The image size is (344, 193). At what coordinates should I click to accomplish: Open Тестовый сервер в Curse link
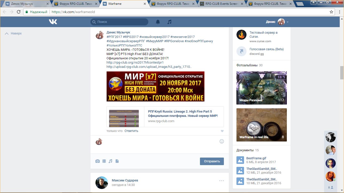(263, 35)
